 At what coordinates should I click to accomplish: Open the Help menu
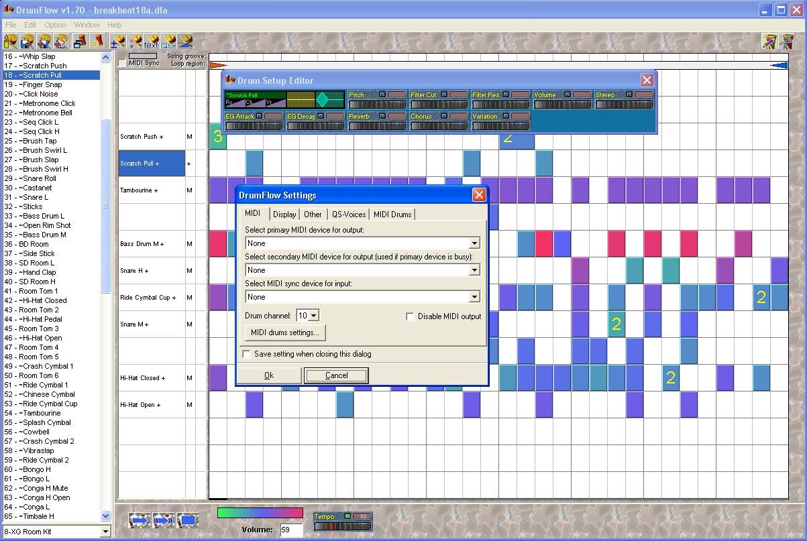tap(115, 25)
